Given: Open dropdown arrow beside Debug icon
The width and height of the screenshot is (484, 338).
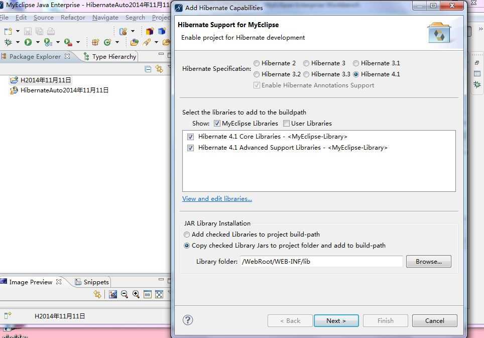Looking at the screenshot, I should 18,42.
